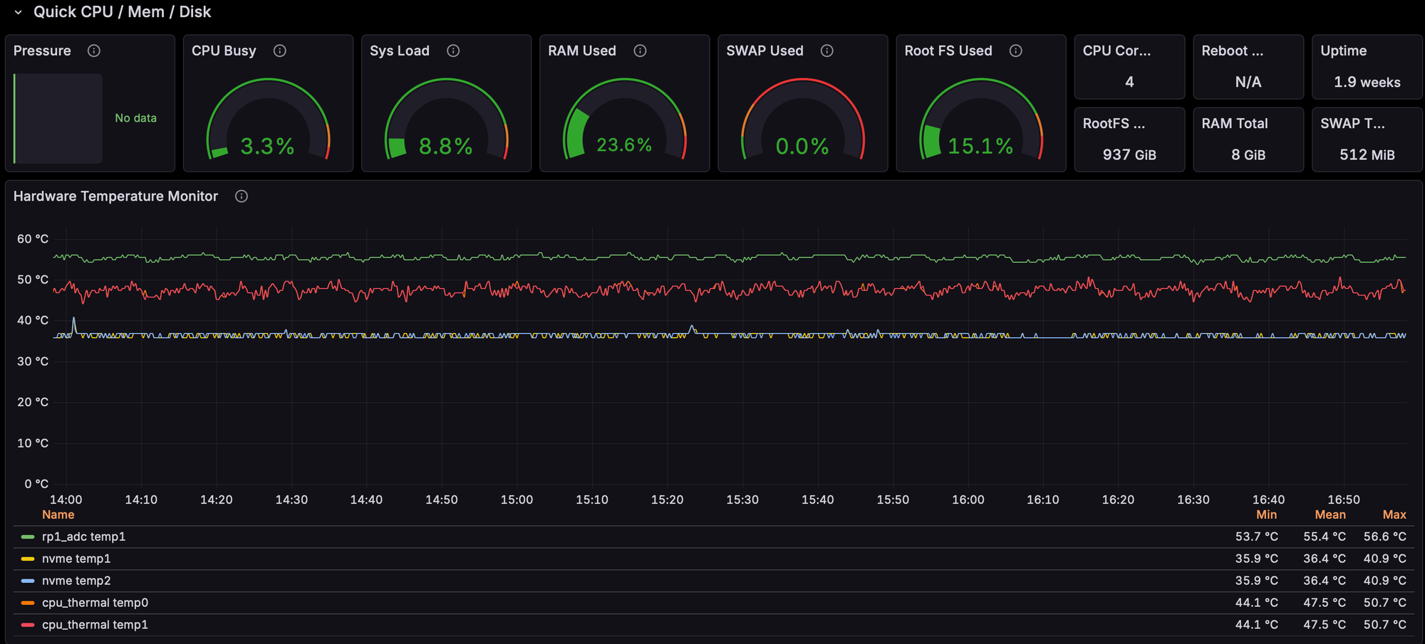The height and width of the screenshot is (644, 1425).
Task: Click Hardware Temperature Monitor info icon
Action: (242, 196)
